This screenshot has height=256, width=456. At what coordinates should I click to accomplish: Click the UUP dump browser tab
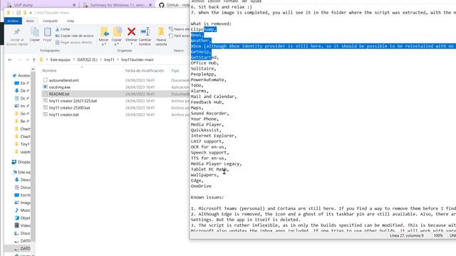pyautogui.click(x=24, y=5)
